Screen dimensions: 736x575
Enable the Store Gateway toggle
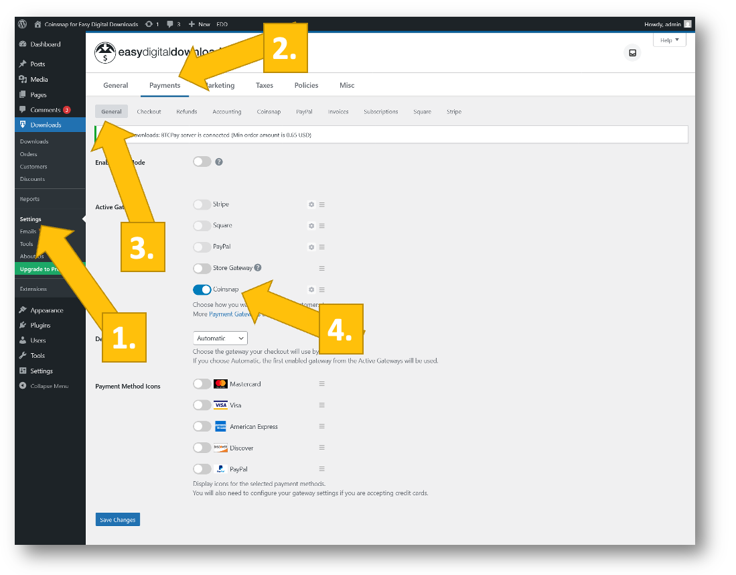tap(202, 268)
